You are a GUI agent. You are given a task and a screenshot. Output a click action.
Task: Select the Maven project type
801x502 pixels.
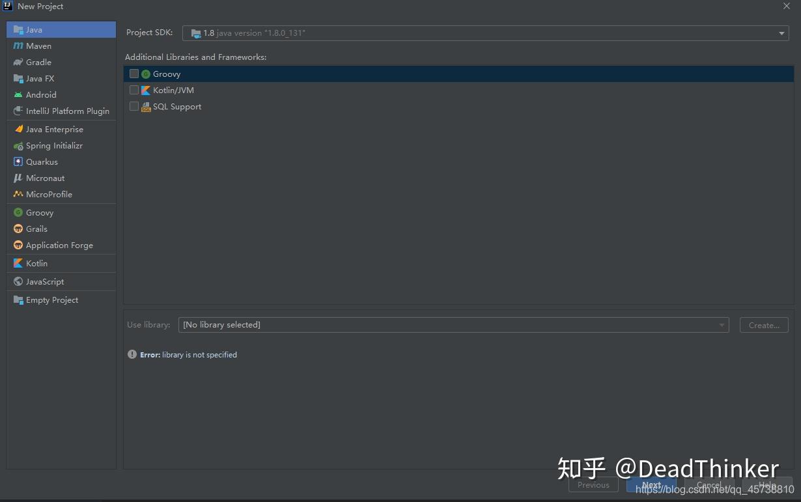38,46
